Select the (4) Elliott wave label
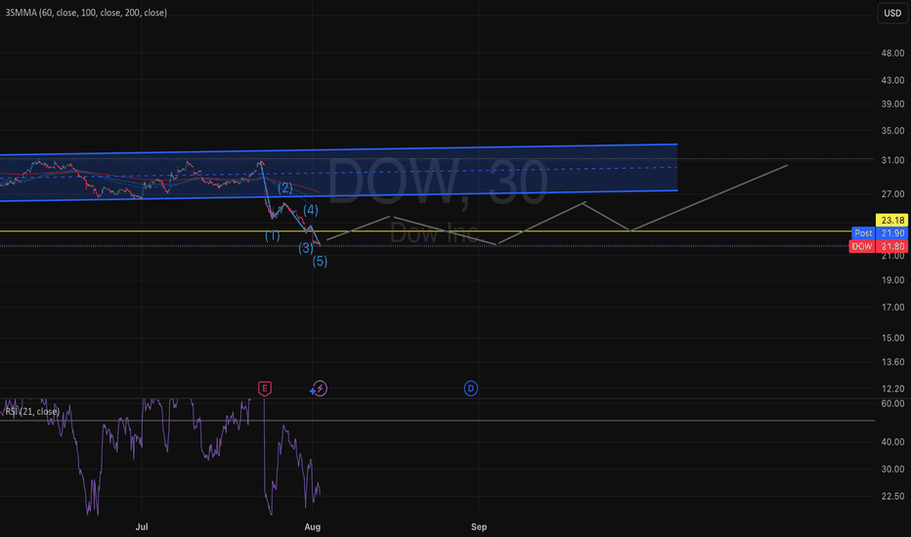911x537 pixels. click(311, 210)
